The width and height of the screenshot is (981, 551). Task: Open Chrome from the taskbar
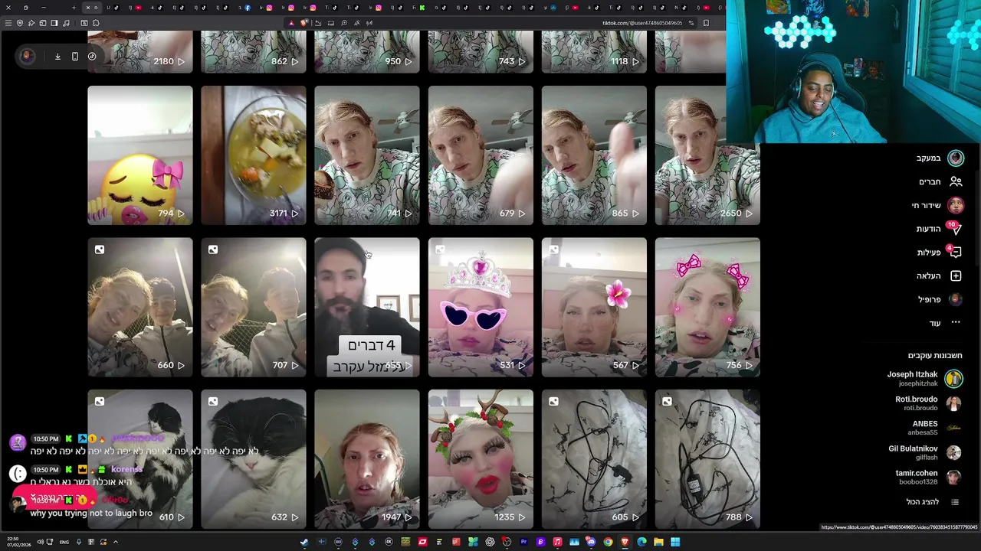click(608, 542)
